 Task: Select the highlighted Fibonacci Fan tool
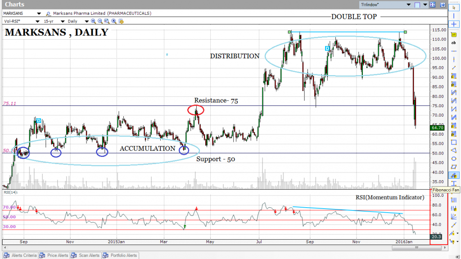tap(454, 175)
